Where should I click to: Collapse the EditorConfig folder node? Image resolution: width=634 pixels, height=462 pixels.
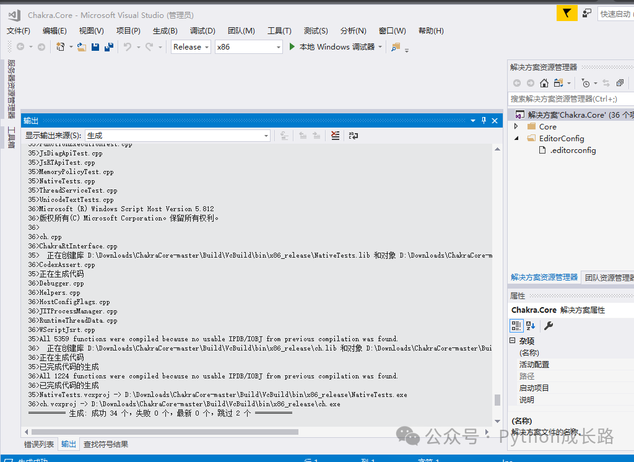tap(516, 138)
